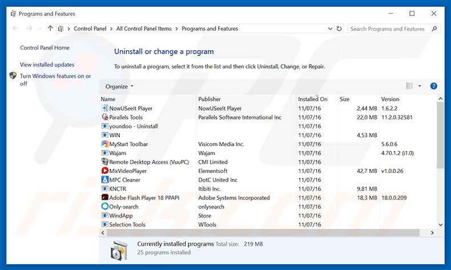Click the MyStart Toolbar icon
The width and height of the screenshot is (451, 270).
pyautogui.click(x=104, y=144)
